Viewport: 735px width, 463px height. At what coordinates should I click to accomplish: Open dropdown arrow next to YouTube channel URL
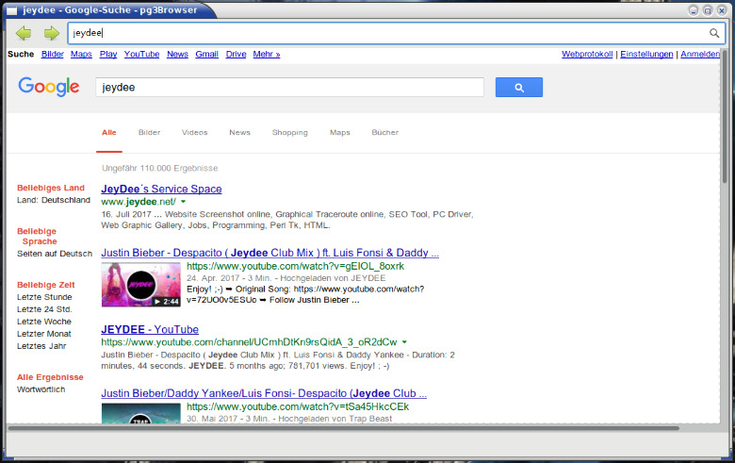click(404, 342)
